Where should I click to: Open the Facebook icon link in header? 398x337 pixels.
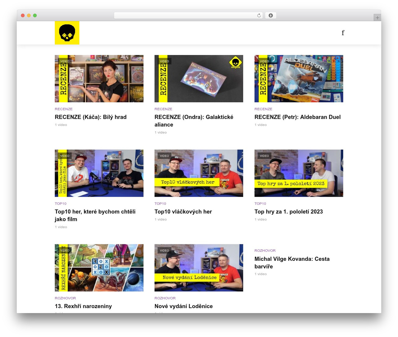pyautogui.click(x=343, y=33)
